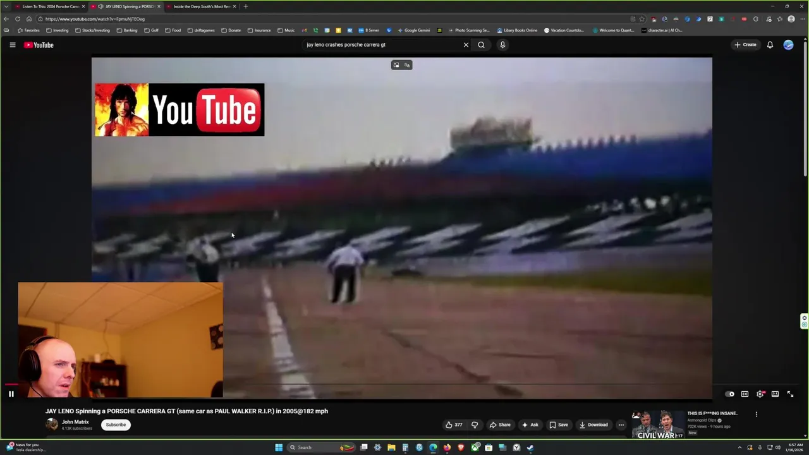Like the video with 377 likes
The image size is (809, 455).
point(454,425)
